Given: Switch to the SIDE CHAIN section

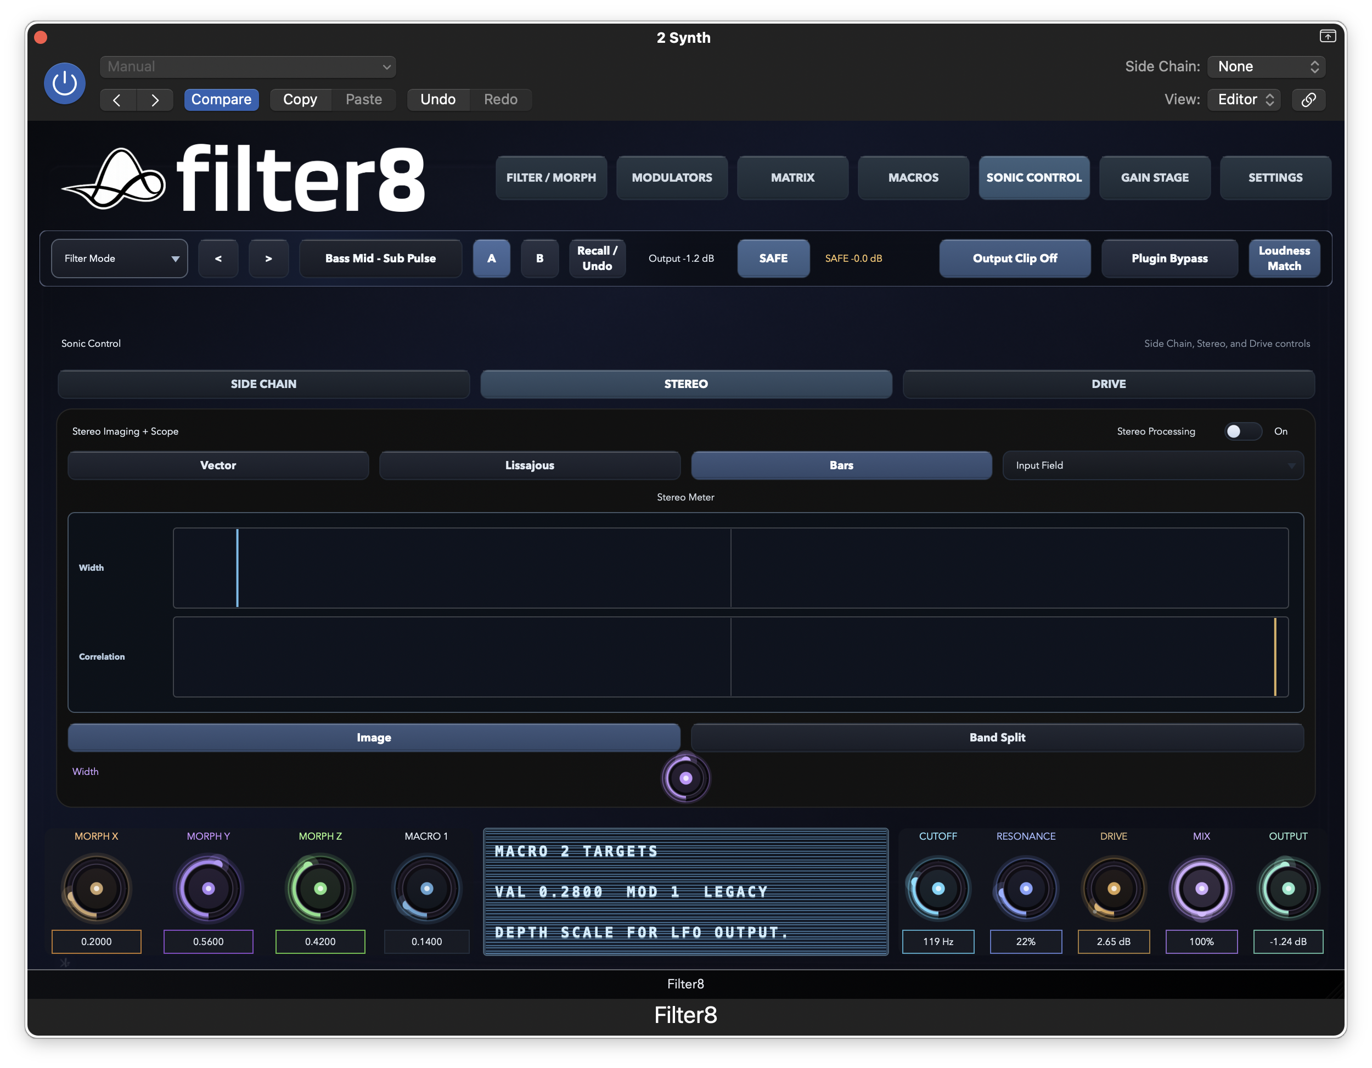Looking at the screenshot, I should tap(263, 384).
